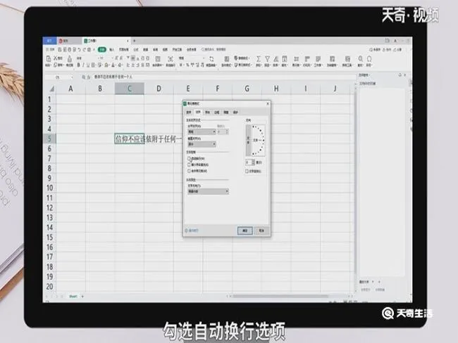
Task: Check the shrink to fit checkbox
Action: tap(190, 164)
